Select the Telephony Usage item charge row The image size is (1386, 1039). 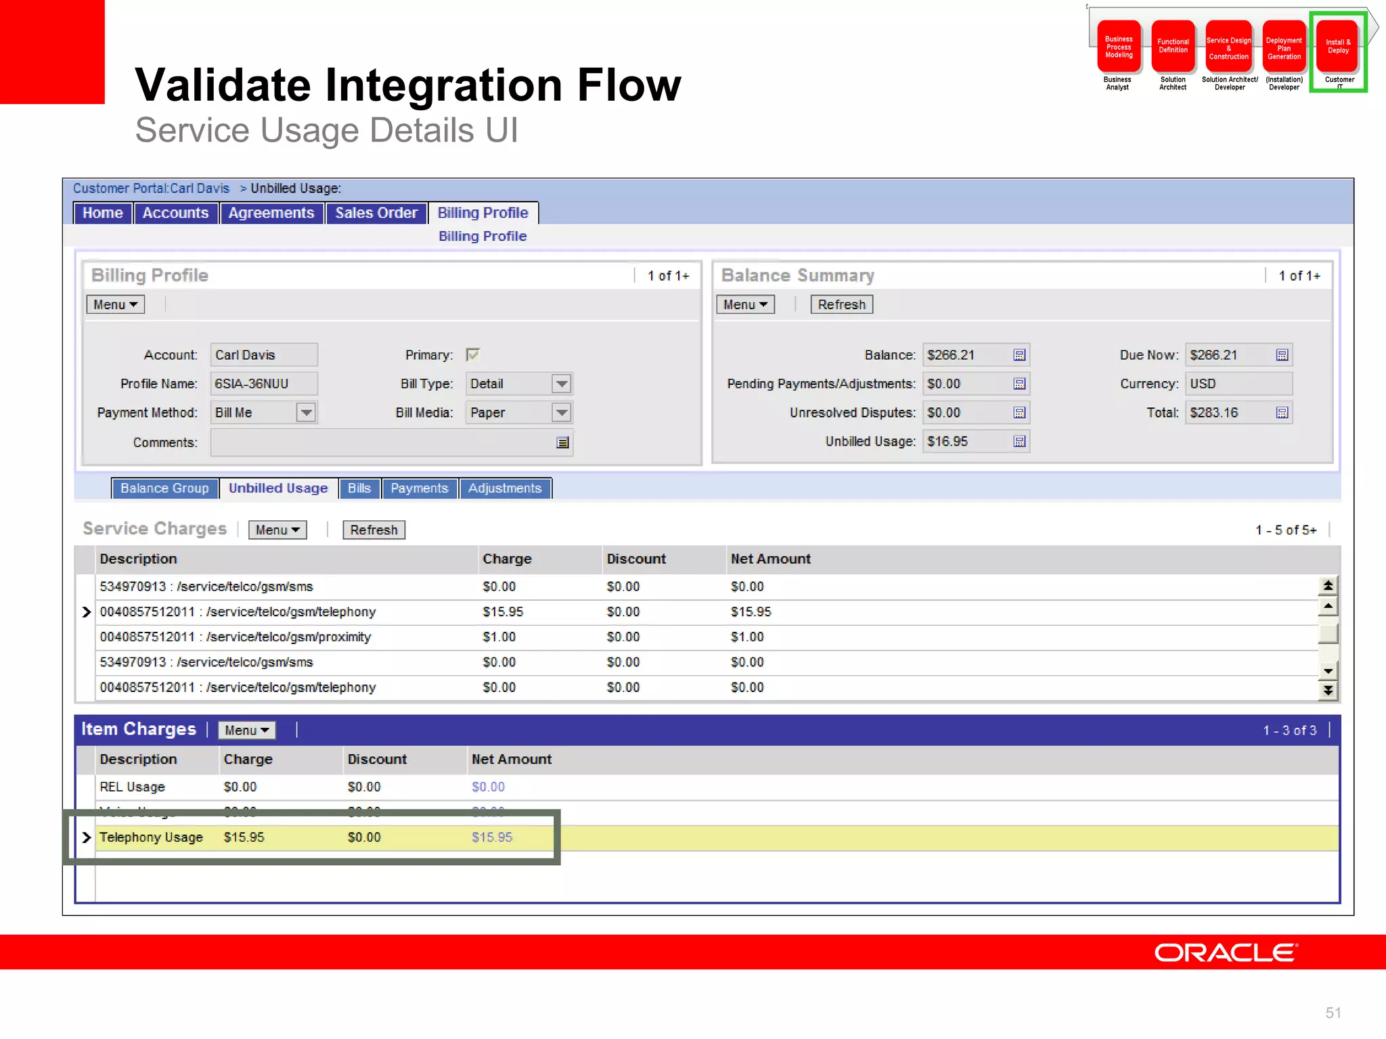coord(707,837)
